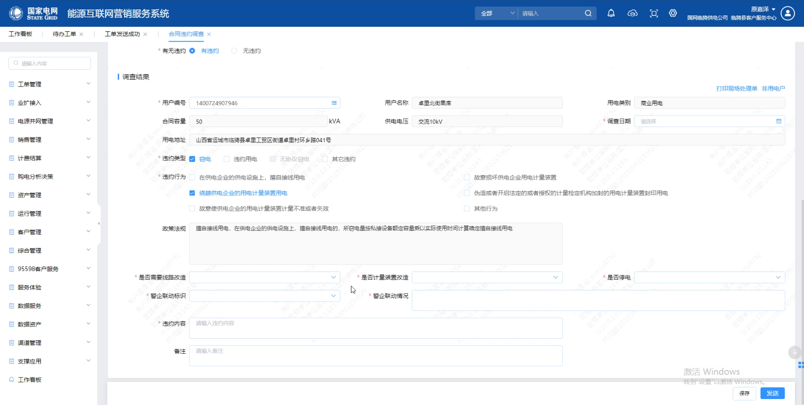Check the 故意损坏供电企业用电计量装置 checkbox

pyautogui.click(x=467, y=177)
